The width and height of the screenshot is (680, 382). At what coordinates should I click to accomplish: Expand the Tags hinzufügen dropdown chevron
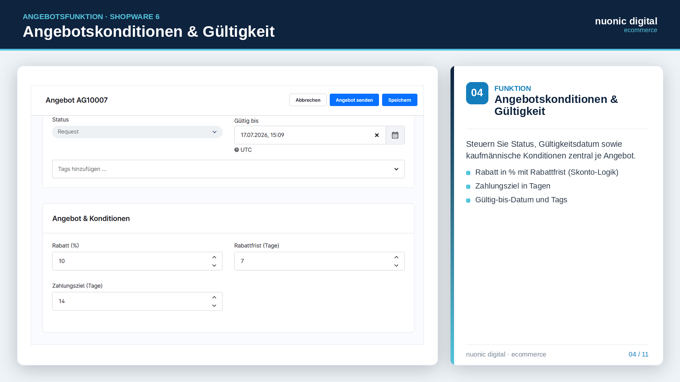click(396, 169)
